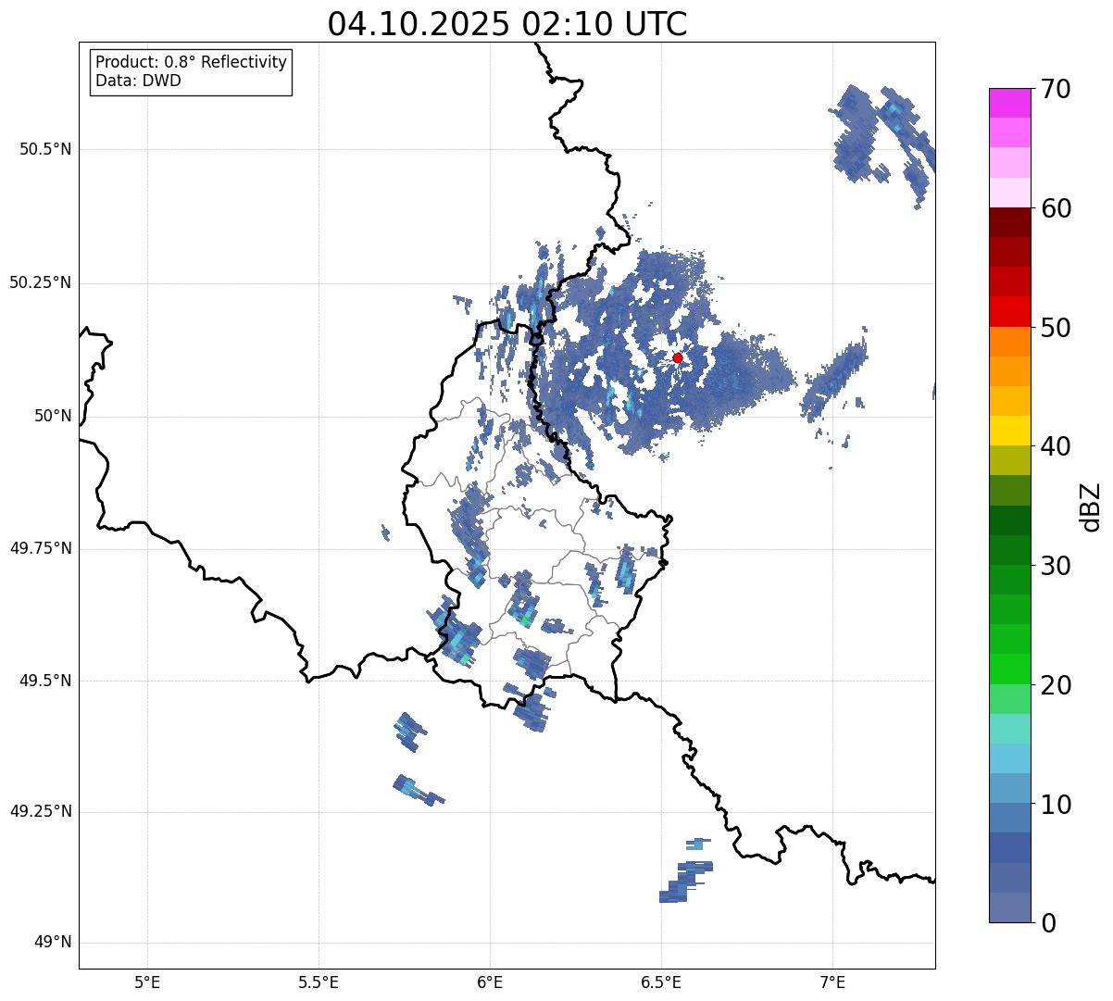Click the 'Data: DWD' label

[138, 81]
